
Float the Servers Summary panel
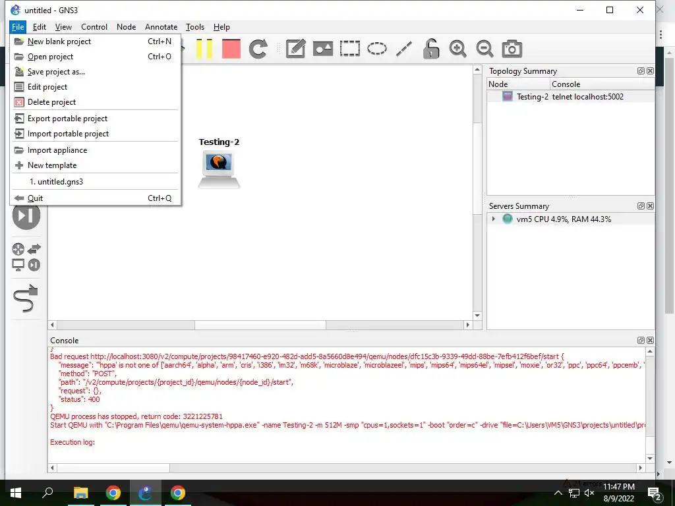pyautogui.click(x=641, y=206)
